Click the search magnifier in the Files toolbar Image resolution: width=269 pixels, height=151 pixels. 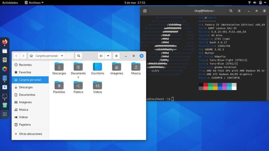point(79,56)
